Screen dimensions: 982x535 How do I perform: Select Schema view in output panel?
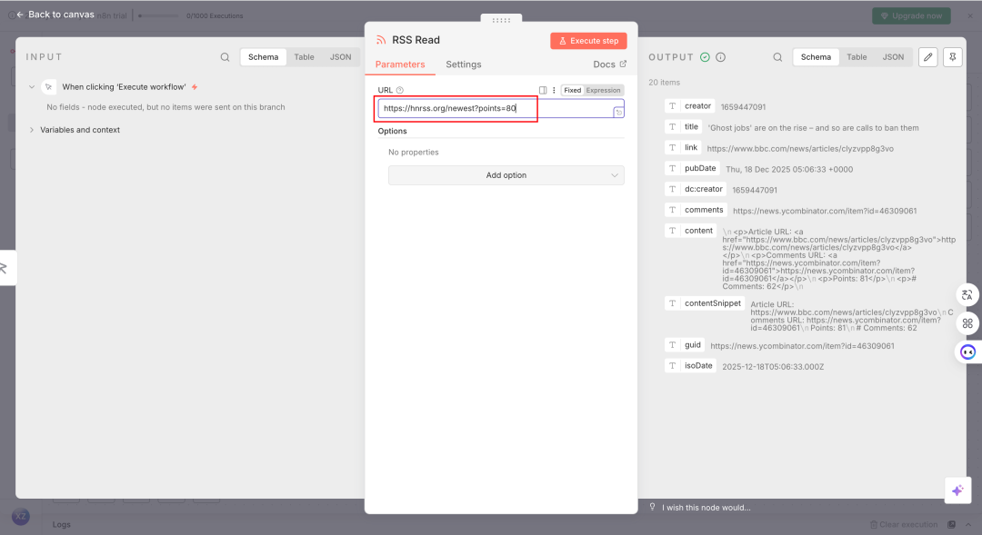(816, 57)
